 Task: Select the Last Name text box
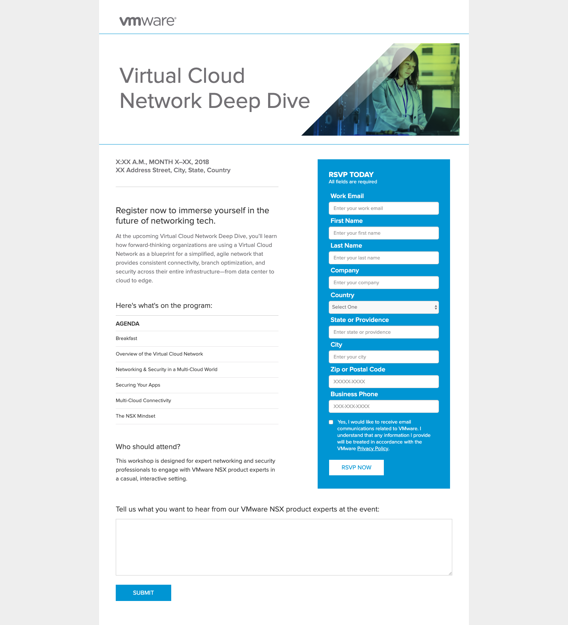[x=383, y=258]
